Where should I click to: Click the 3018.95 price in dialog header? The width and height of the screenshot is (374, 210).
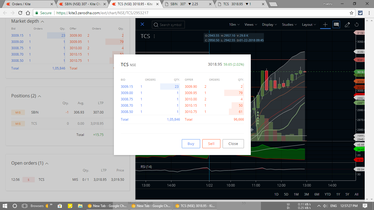click(x=215, y=65)
